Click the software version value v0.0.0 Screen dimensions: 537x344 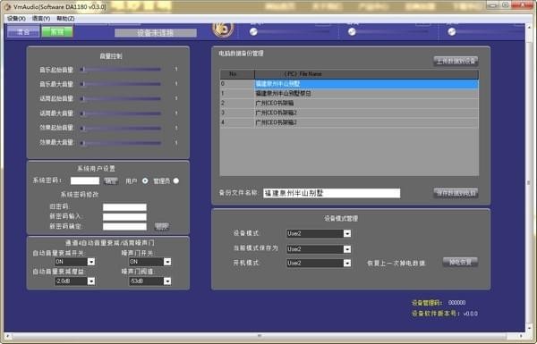[x=470, y=314]
